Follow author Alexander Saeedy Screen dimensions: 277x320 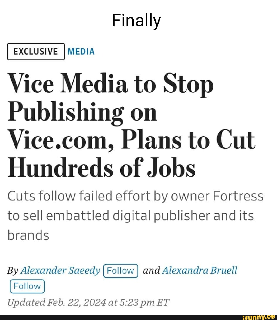click(120, 271)
